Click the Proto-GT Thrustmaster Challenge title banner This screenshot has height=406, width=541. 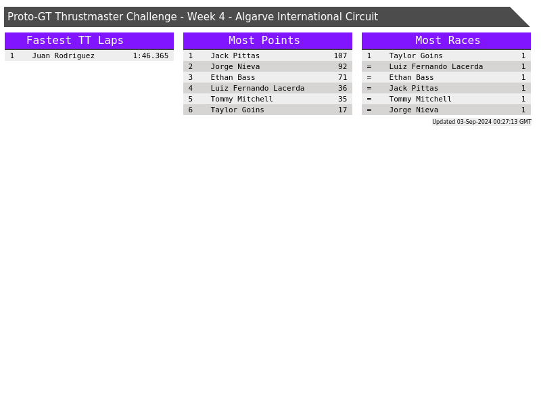[193, 17]
